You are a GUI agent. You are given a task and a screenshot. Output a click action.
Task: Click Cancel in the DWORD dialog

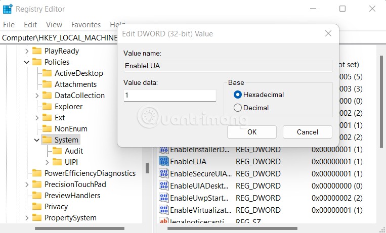(x=308, y=132)
